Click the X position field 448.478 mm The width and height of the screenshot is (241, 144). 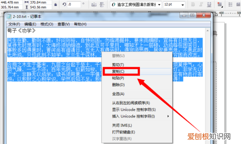pyautogui.click(x=11, y=2)
